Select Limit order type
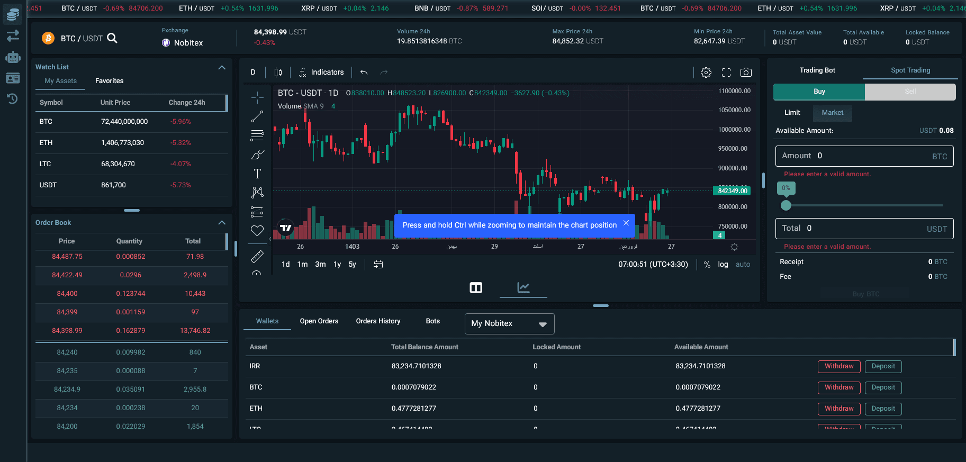Viewport: 966px width, 462px height. (792, 113)
